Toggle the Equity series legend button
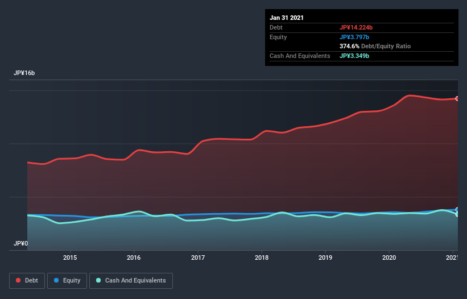Screen dimensions: 467x299 [67, 281]
